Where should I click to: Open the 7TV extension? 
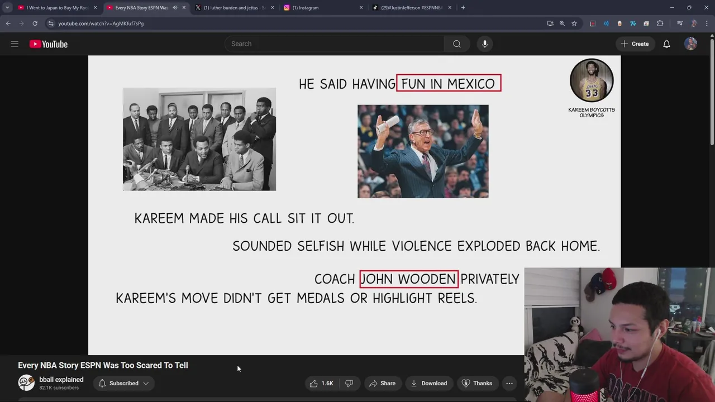tap(633, 23)
